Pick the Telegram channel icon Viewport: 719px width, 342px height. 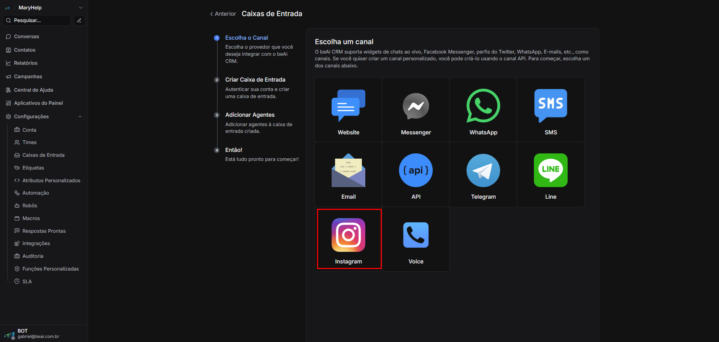tap(483, 171)
